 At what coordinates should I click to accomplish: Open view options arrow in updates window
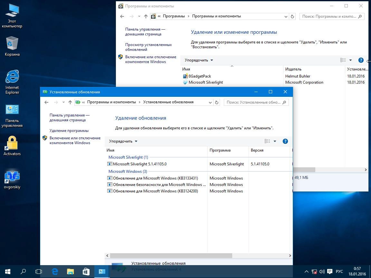(275, 141)
